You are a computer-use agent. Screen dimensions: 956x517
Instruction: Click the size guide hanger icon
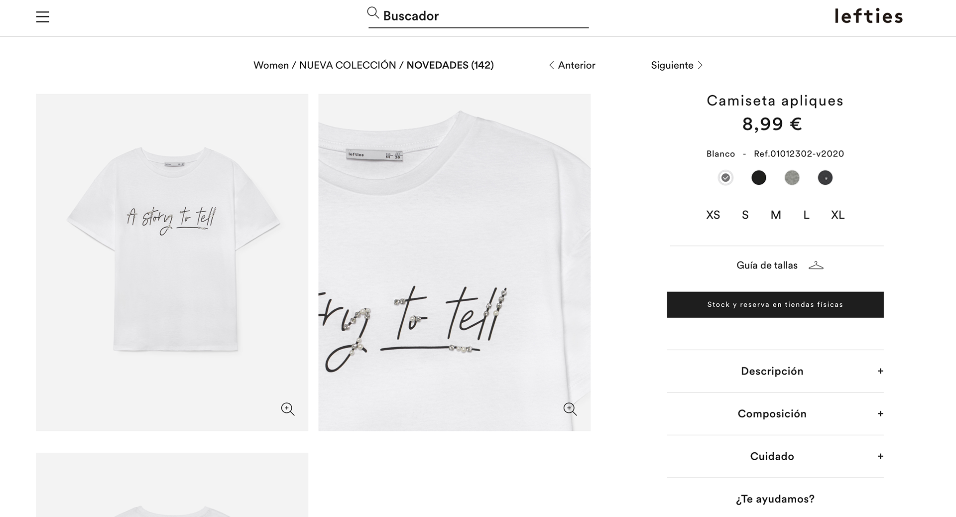816,265
